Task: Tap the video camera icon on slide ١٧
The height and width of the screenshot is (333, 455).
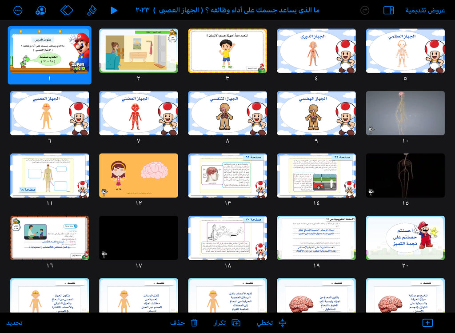Action: pos(104,255)
